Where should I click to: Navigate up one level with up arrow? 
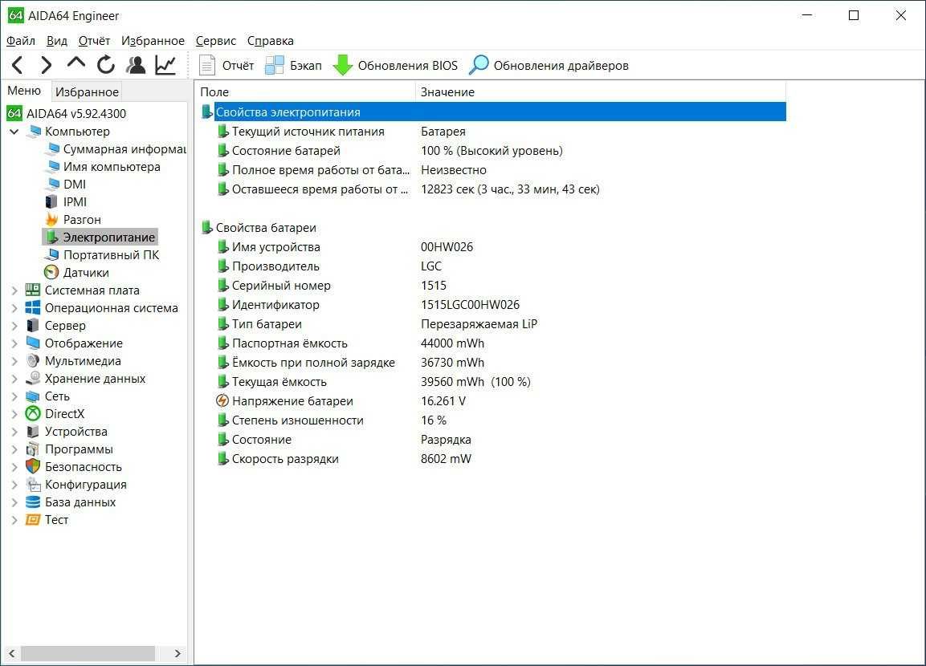tap(76, 63)
